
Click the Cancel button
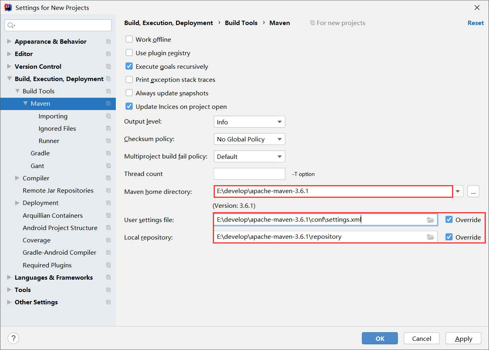coord(422,338)
